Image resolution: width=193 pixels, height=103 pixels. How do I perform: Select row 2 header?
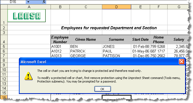(4, 28)
